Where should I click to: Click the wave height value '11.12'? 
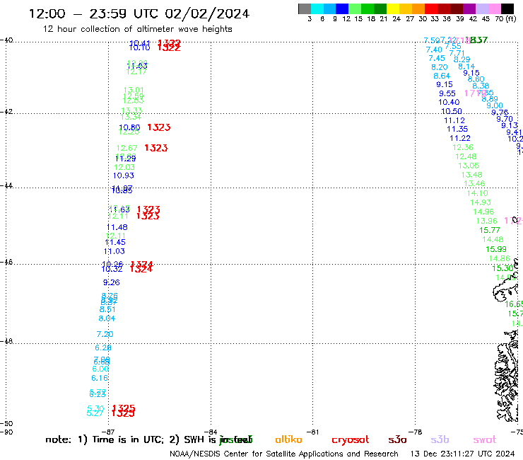point(454,120)
